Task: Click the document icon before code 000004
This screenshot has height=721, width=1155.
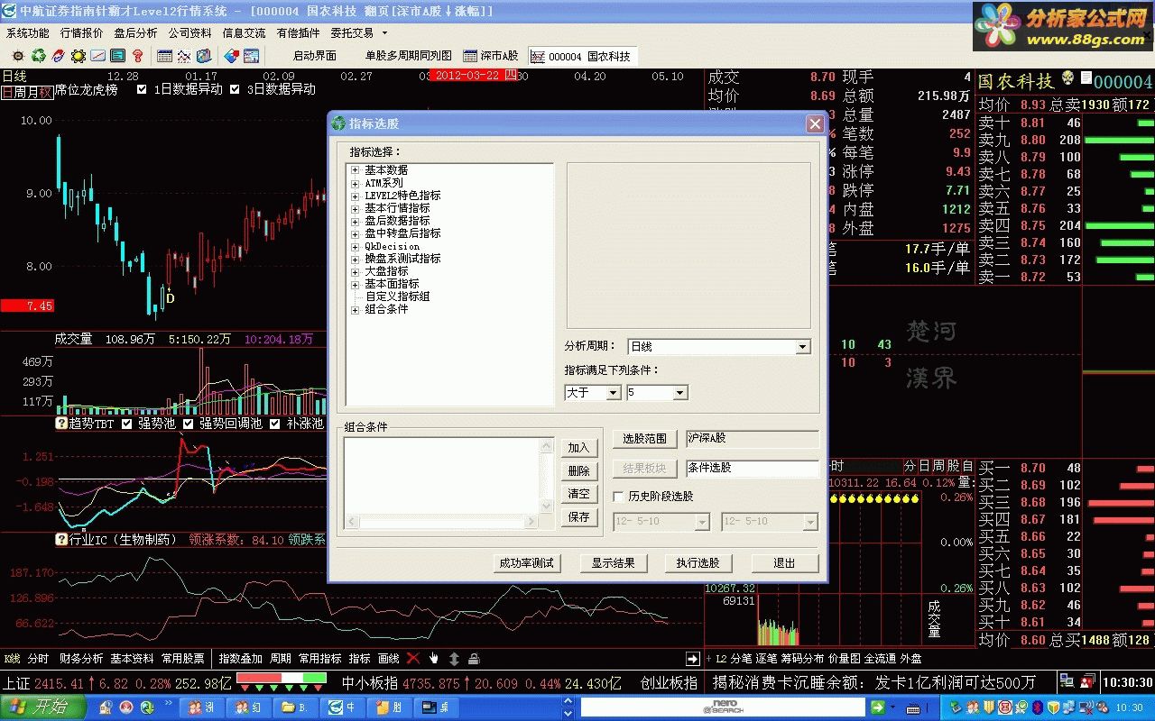Action: click(x=1086, y=79)
